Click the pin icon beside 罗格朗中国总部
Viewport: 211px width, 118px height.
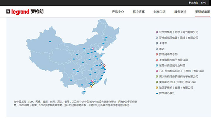[x=157, y=54]
